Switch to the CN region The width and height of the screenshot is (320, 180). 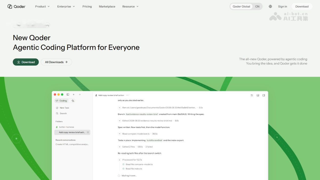(x=257, y=6)
